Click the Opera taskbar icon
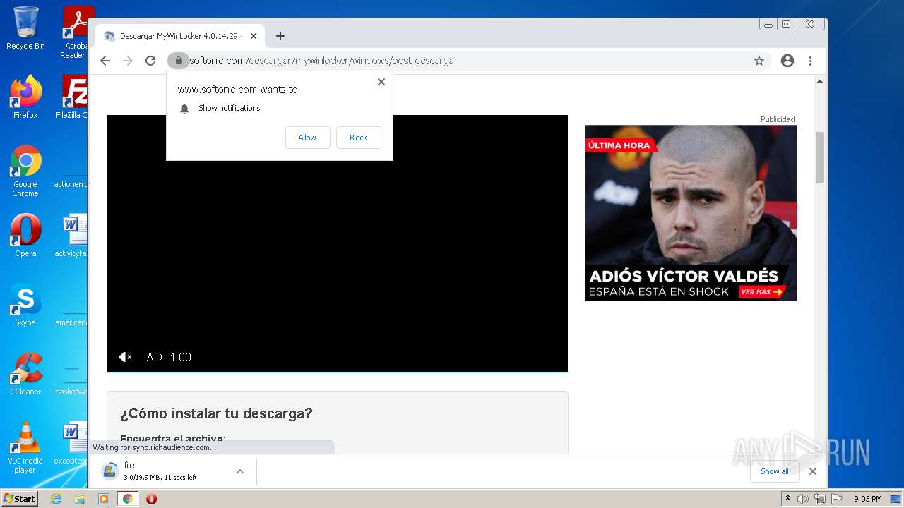Viewport: 904px width, 508px height. tap(151, 499)
